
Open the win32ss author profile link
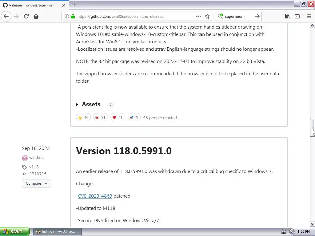pyautogui.click(x=37, y=158)
